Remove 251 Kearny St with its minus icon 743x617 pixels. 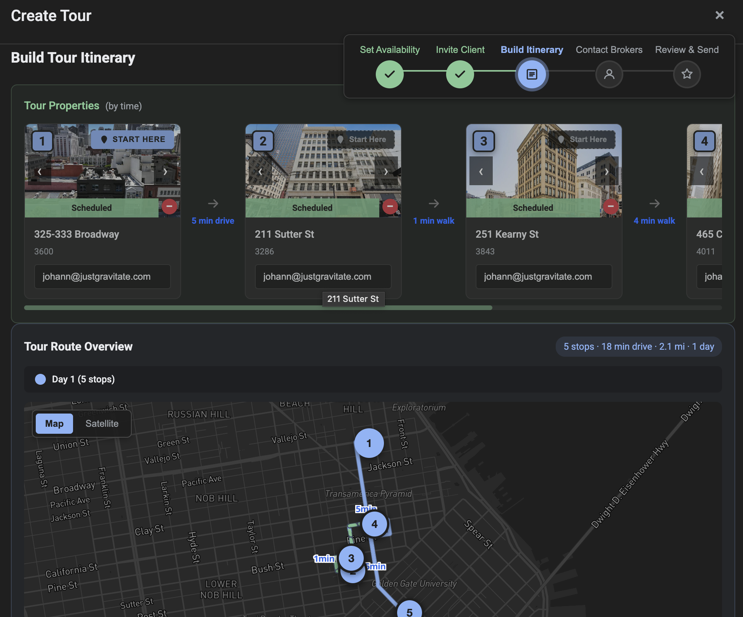pos(610,206)
